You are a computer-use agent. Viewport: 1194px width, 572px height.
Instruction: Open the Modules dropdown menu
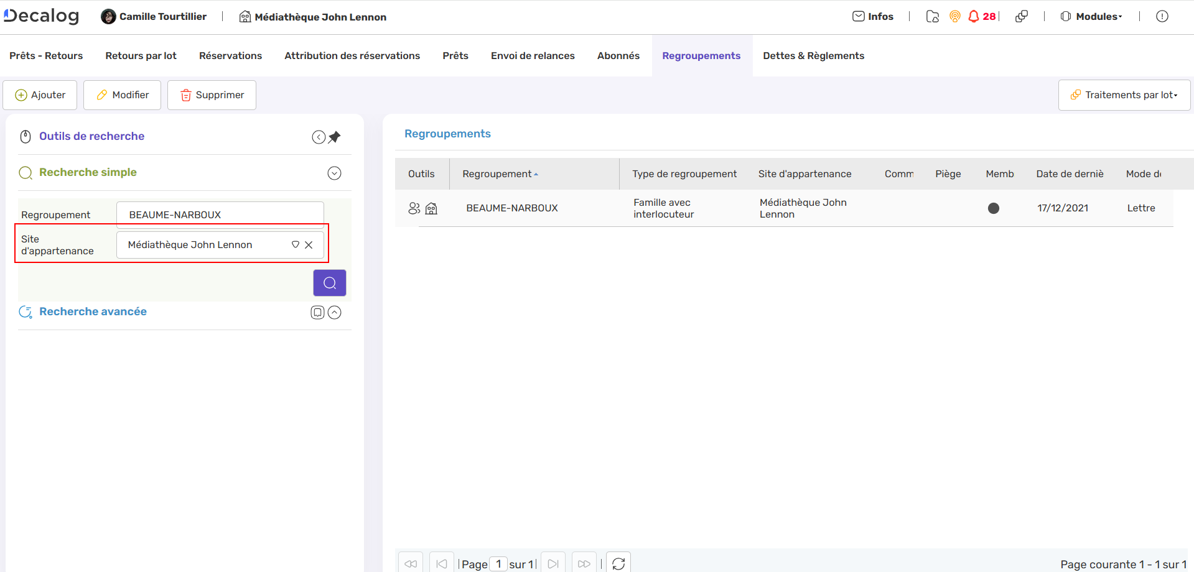click(x=1092, y=17)
